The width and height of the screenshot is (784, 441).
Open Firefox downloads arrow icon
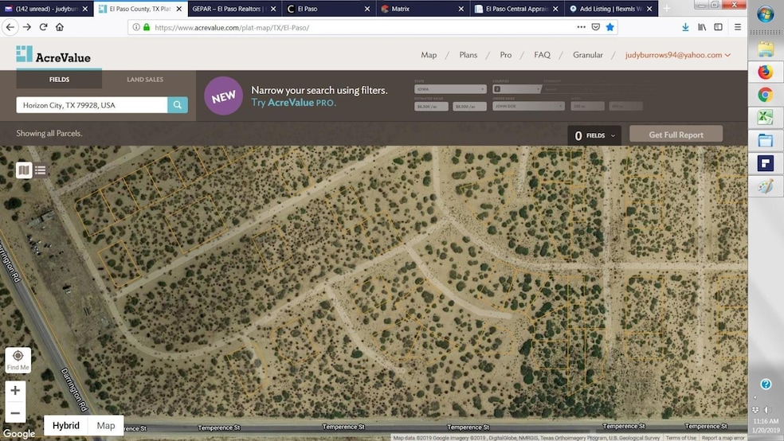click(x=685, y=26)
